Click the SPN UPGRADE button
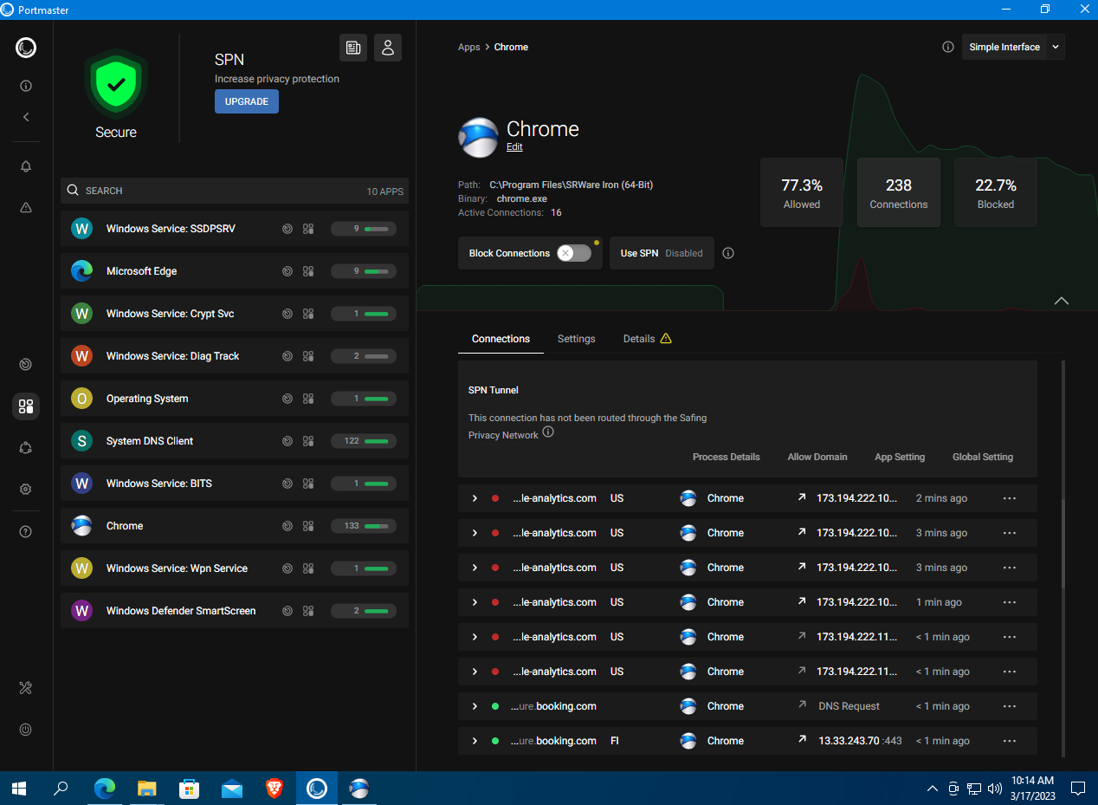Viewport: 1098px width, 805px height. 247,101
